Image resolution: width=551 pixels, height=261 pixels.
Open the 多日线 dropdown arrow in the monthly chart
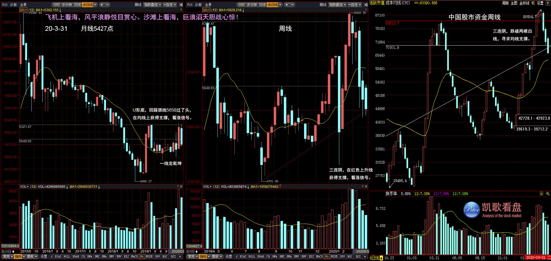coord(95,5)
